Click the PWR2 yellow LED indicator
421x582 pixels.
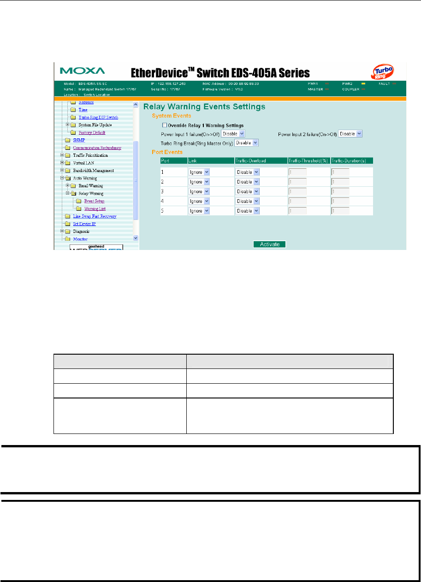(363, 84)
